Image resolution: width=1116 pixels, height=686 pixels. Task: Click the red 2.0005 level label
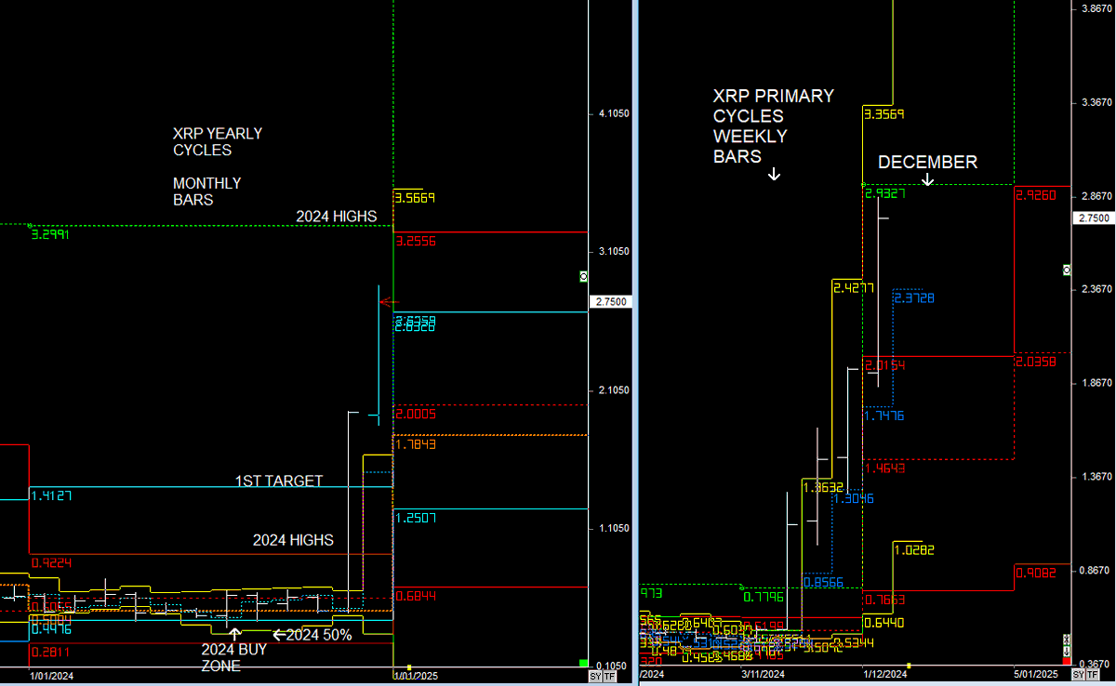click(x=416, y=414)
